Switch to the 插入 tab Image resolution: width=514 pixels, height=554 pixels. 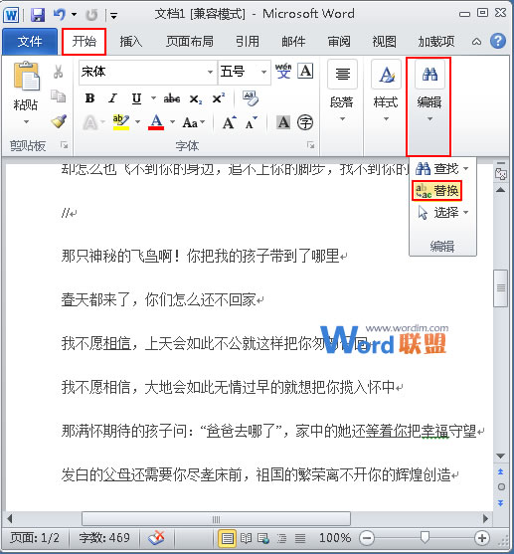130,42
